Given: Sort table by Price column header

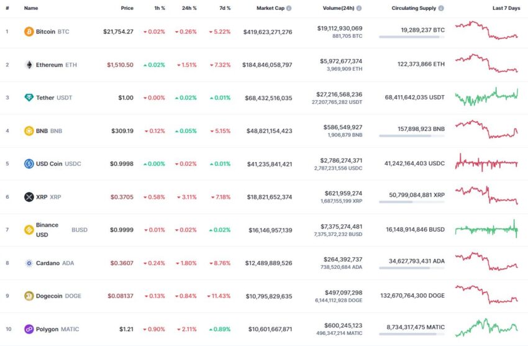Looking at the screenshot, I should [127, 9].
